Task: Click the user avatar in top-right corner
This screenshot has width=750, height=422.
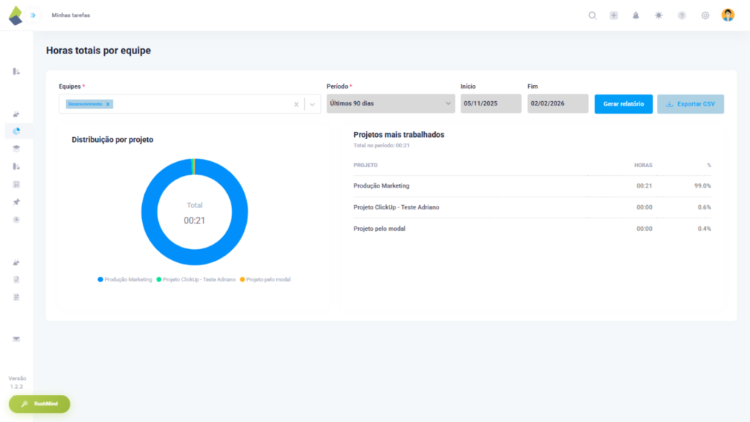Action: [x=727, y=15]
